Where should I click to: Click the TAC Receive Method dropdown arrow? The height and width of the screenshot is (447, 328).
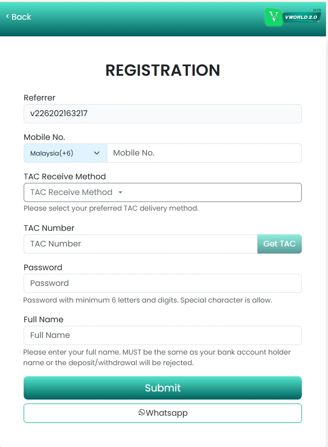pos(120,192)
